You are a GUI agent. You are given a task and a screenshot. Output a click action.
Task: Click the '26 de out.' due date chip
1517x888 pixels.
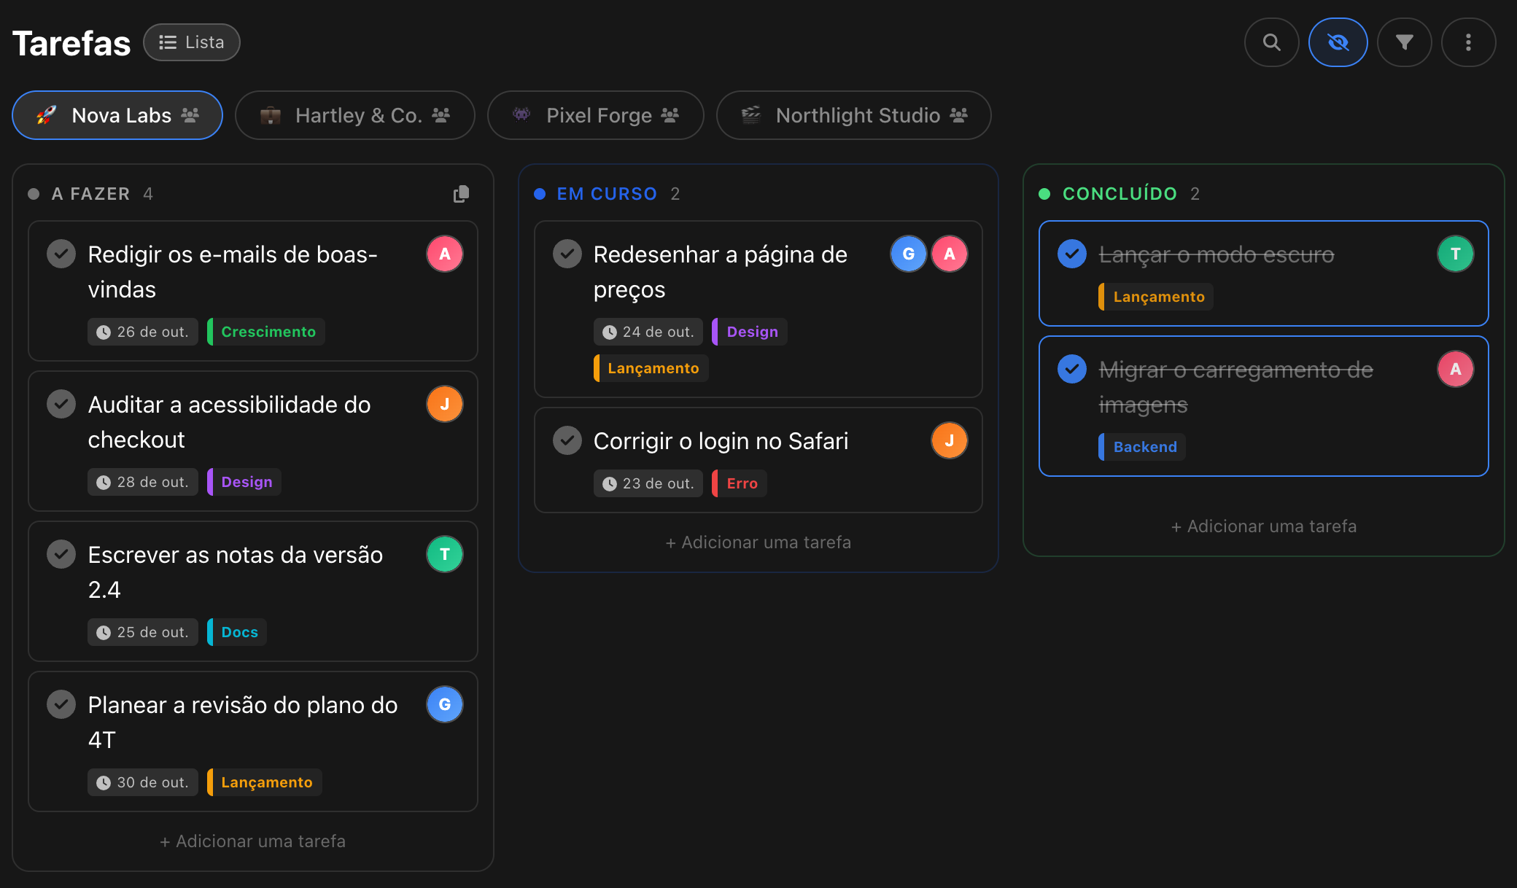click(143, 332)
